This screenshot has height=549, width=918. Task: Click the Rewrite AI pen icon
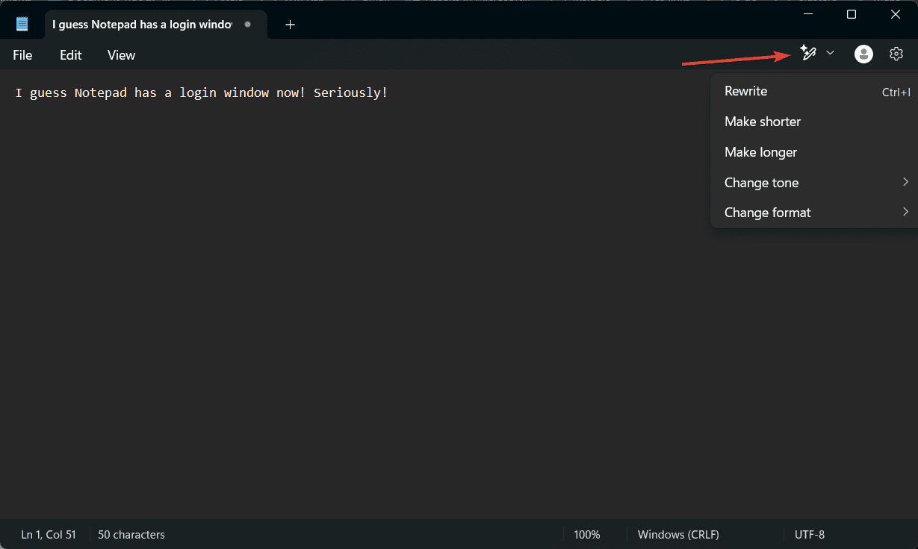807,53
